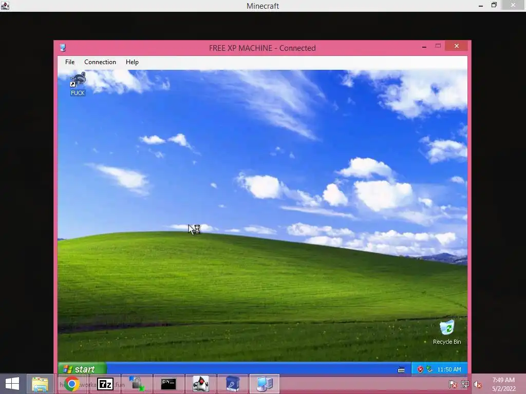Click the XP network connection tray icon
This screenshot has height=394, width=526.
(429, 369)
